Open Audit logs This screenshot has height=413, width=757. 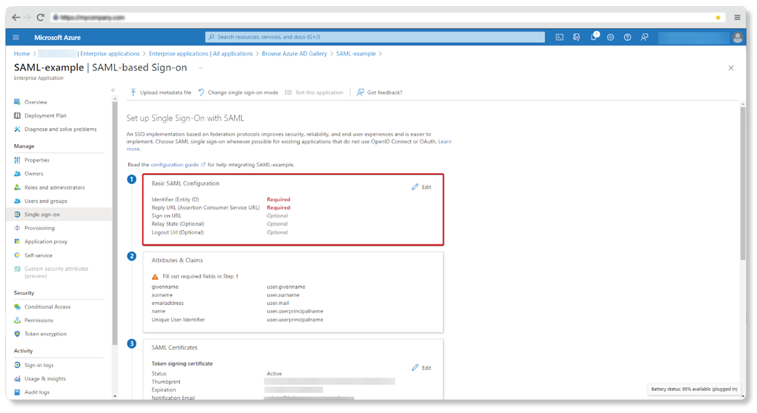[37, 392]
